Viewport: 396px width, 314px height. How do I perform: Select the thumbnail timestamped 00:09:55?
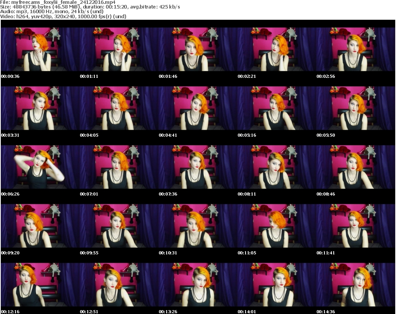click(119, 226)
